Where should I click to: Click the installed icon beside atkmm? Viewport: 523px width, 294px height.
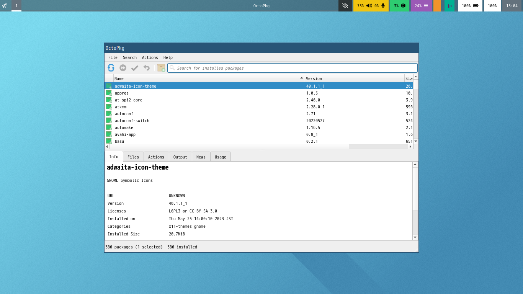click(x=109, y=107)
